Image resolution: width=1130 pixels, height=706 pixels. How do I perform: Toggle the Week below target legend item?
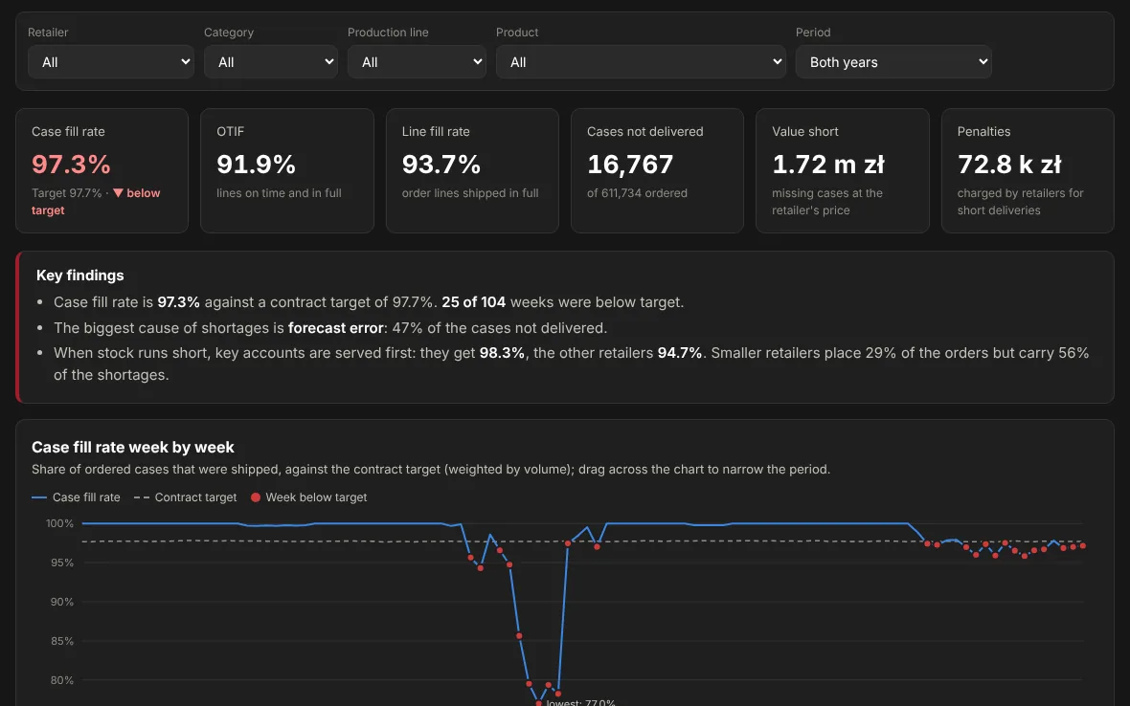308,497
